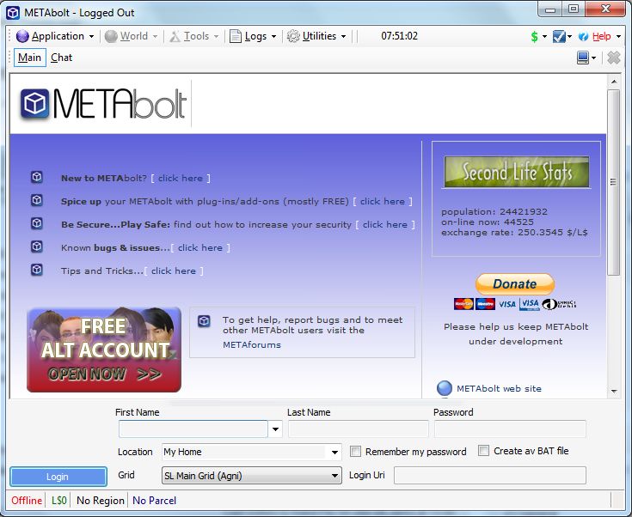Viewport: 632px width, 517px height.
Task: Click the globe icon beside METAbolt web site
Action: [444, 388]
